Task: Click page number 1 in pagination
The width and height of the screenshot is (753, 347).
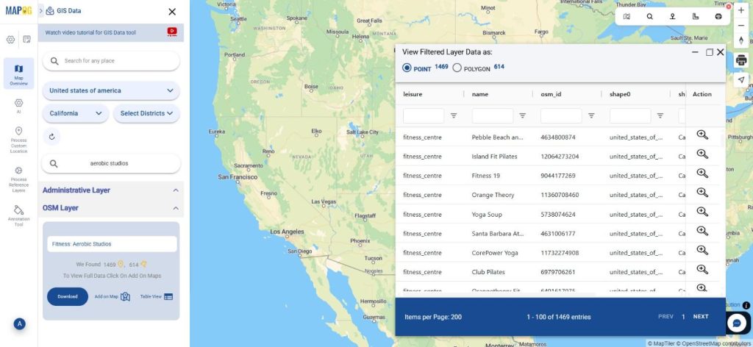Action: point(683,317)
